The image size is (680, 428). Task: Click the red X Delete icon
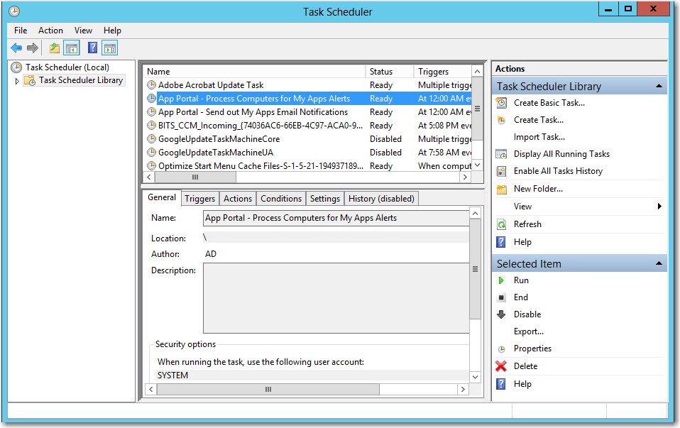[x=501, y=366]
